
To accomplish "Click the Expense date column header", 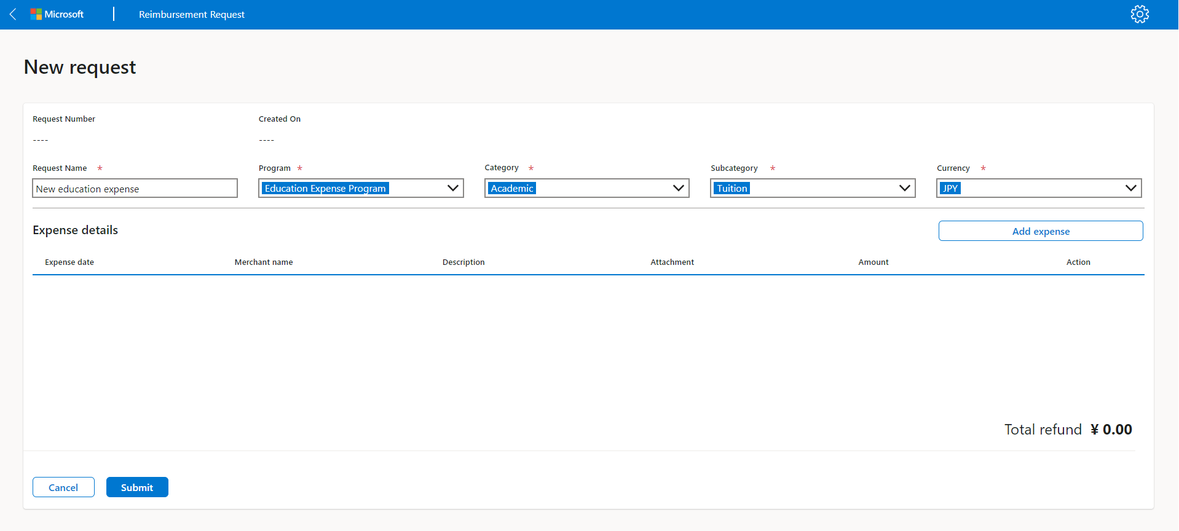I will 69,262.
